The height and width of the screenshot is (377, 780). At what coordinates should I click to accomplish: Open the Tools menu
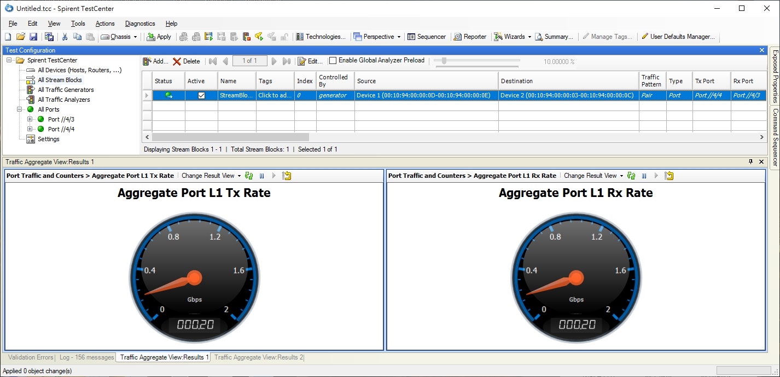(78, 24)
